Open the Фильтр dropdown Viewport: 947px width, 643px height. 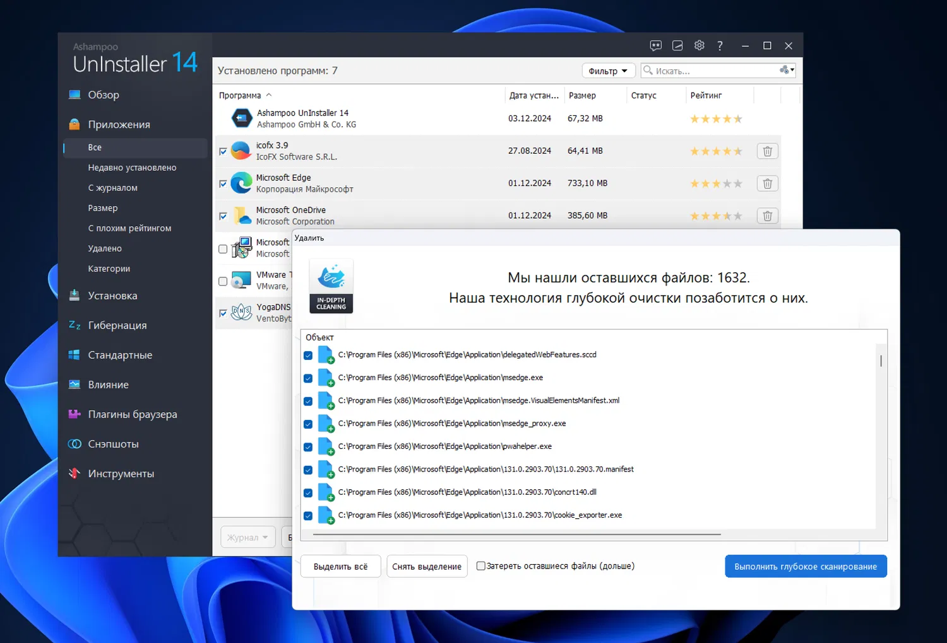click(607, 71)
